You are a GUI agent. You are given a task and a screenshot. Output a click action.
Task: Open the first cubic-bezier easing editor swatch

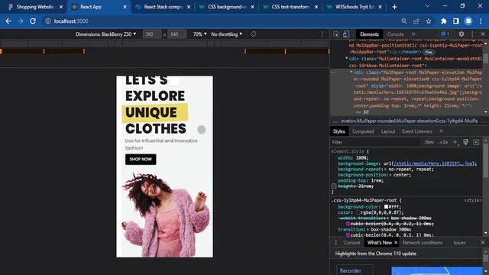coord(348,224)
